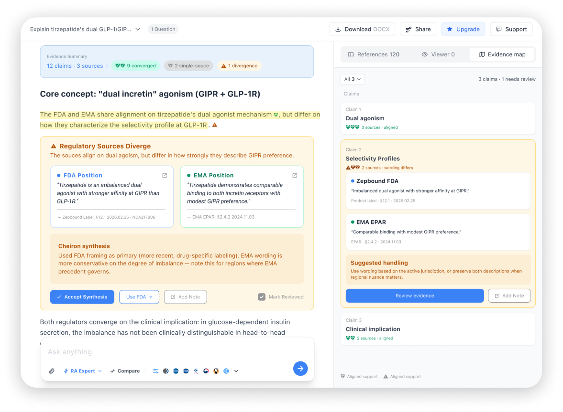
Task: Click Download DOCX button
Action: click(362, 30)
